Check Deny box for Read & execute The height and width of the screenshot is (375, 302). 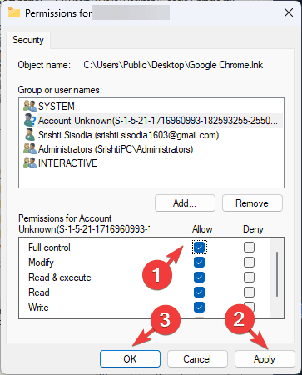(249, 277)
